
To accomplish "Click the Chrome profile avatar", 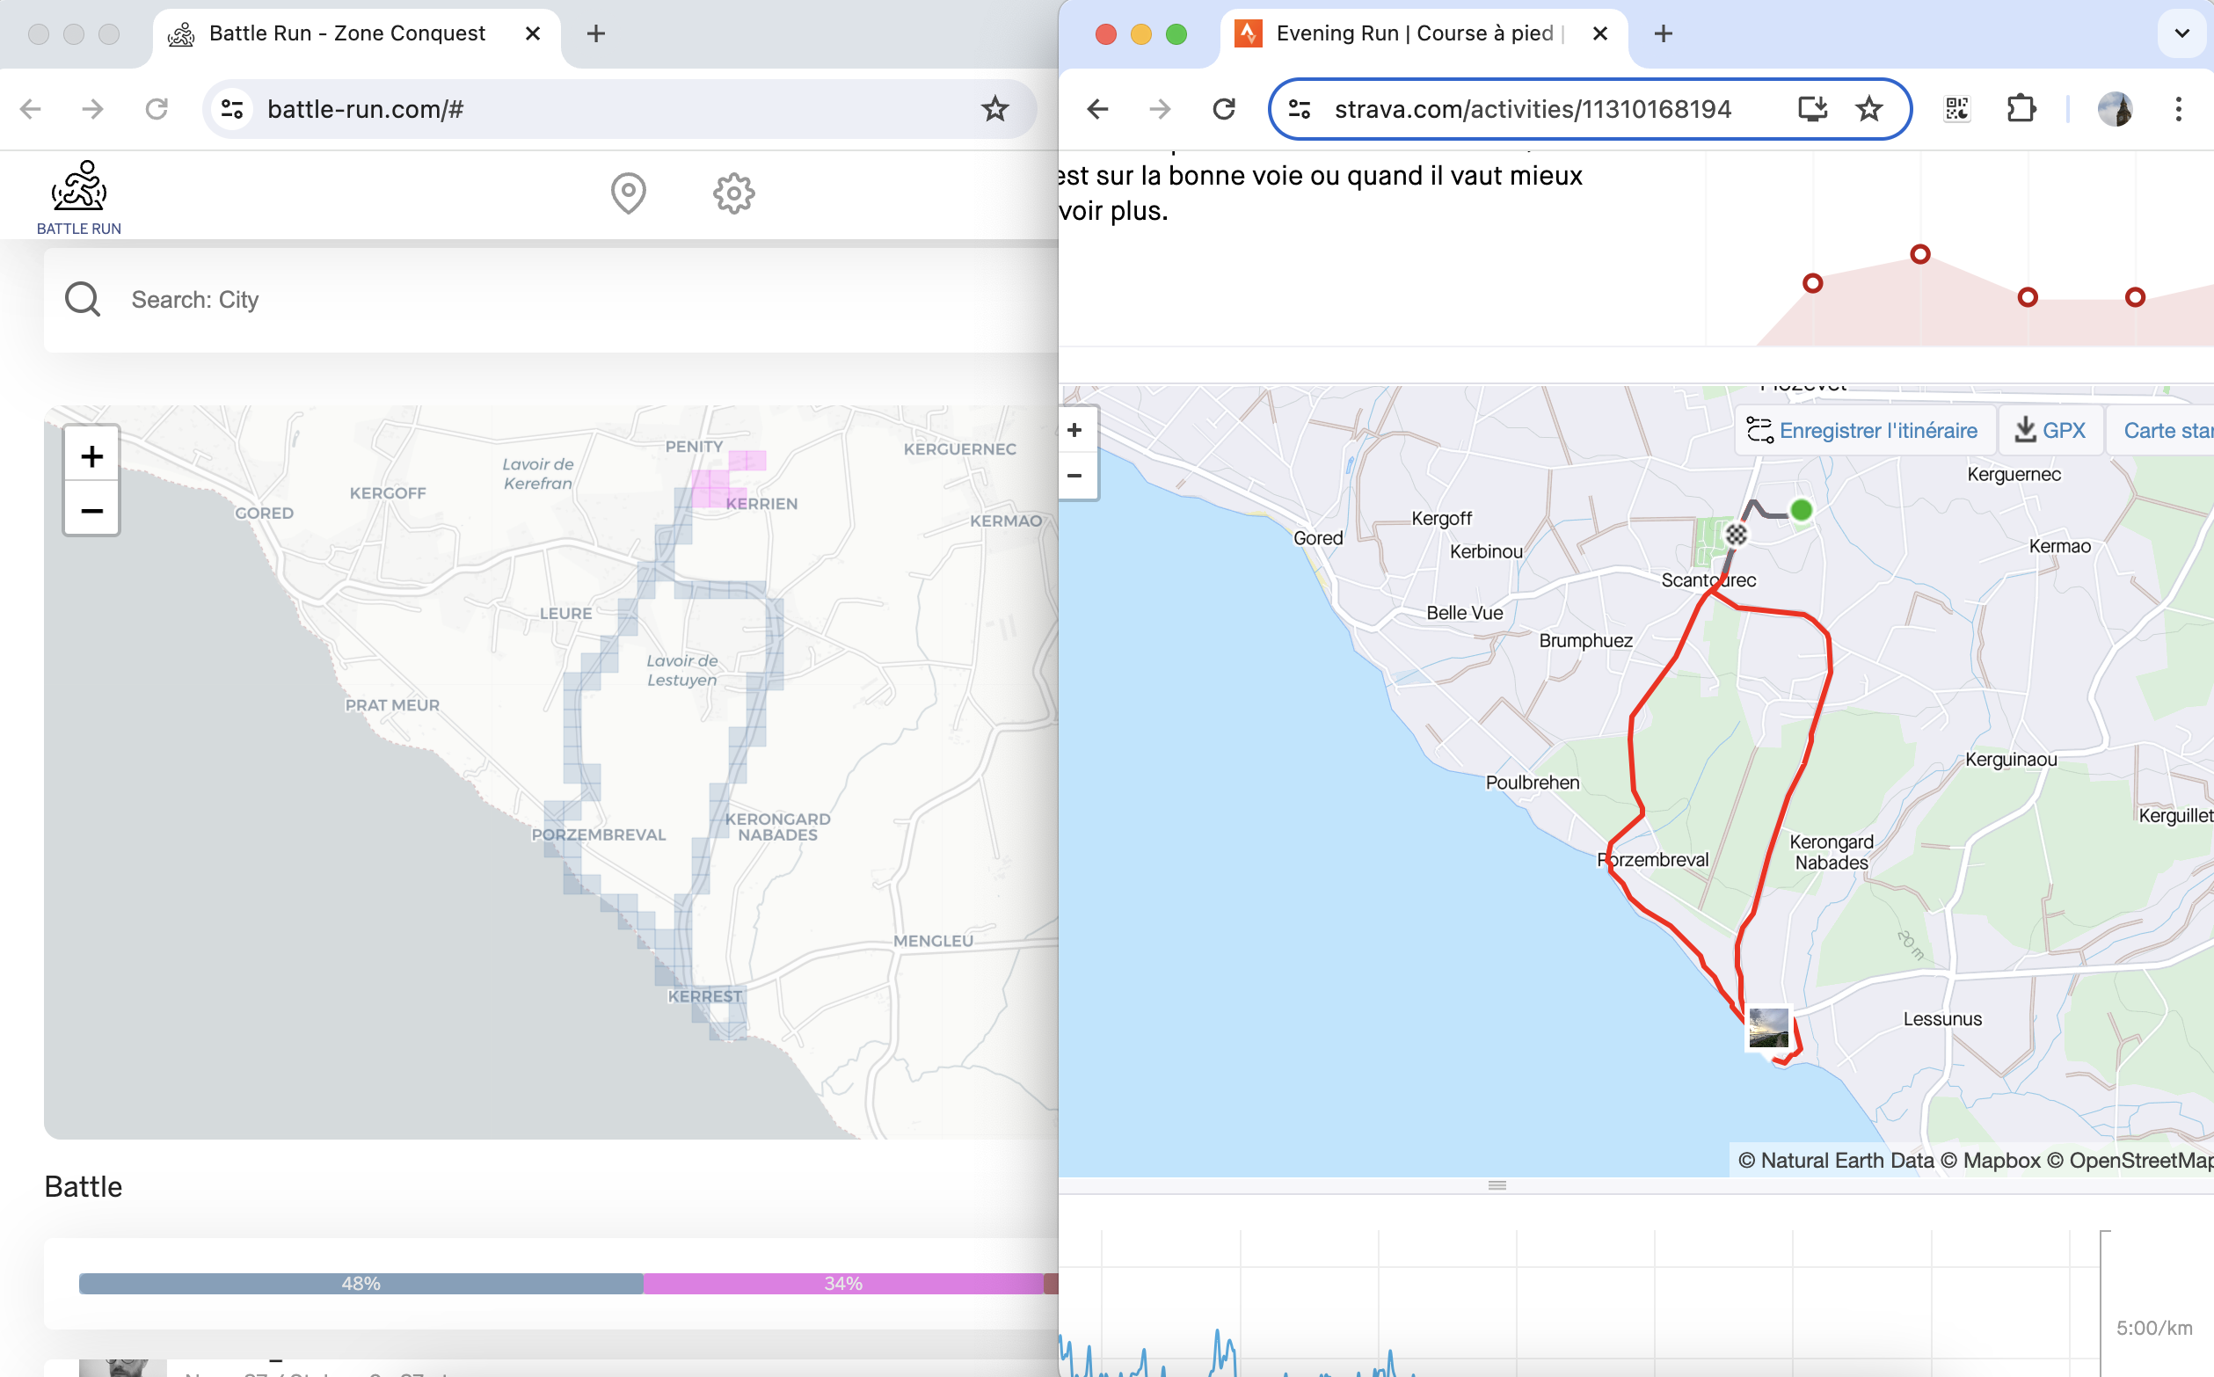I will point(2115,109).
